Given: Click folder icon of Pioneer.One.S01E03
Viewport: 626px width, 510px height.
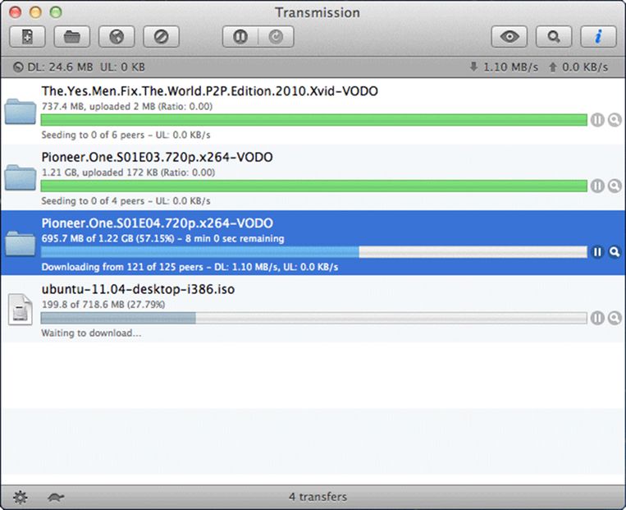Looking at the screenshot, I should [21, 177].
